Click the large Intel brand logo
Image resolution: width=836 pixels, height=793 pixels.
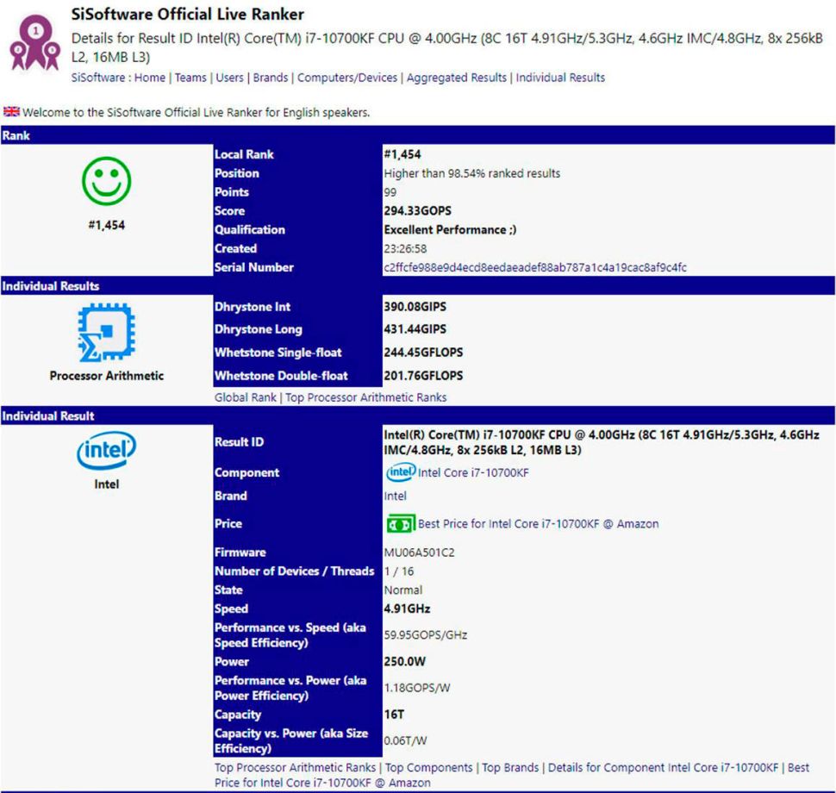point(106,451)
